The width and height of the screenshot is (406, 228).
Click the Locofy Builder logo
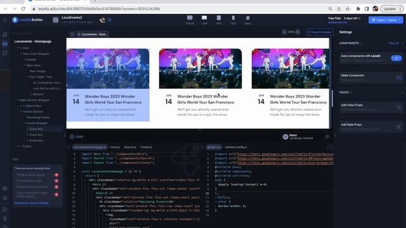27,20
